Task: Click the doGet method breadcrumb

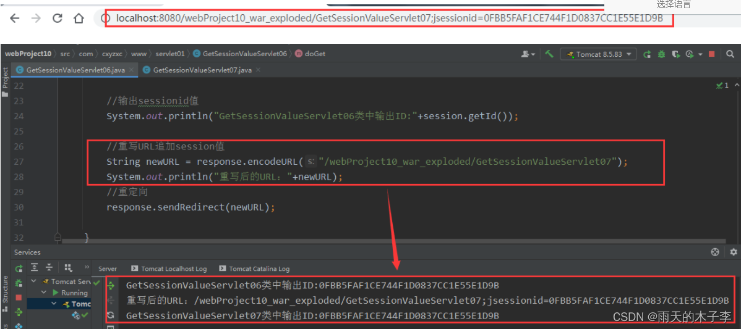Action: (310, 54)
